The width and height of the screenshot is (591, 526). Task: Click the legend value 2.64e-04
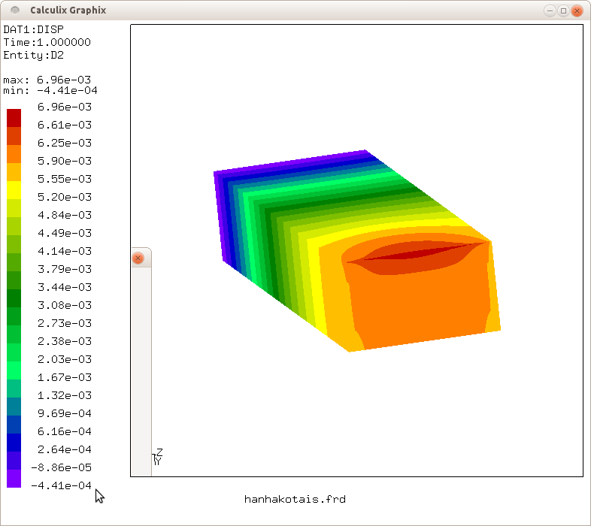pos(65,449)
